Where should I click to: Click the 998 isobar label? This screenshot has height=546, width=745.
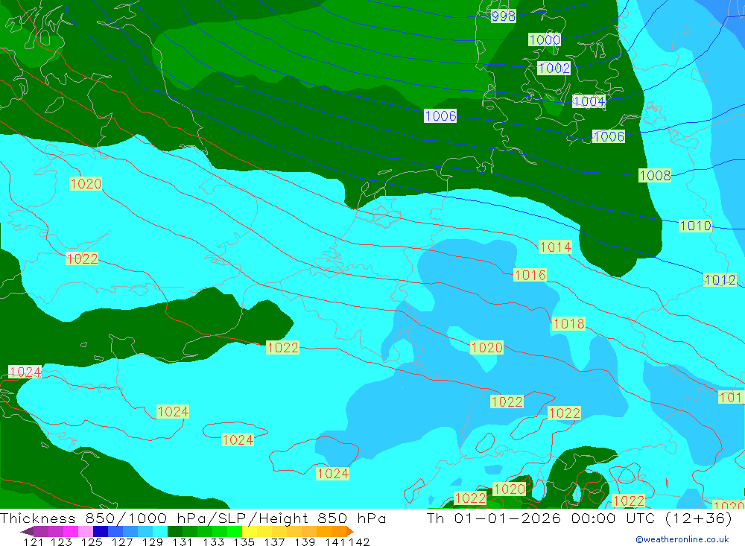[x=503, y=16]
